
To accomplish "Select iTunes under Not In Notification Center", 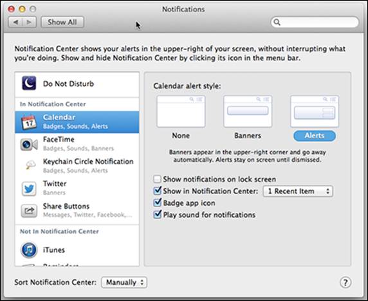I will pos(77,250).
